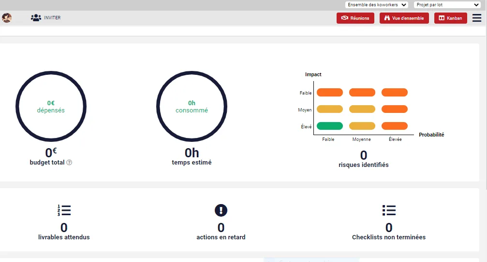The height and width of the screenshot is (262, 487).
Task: Click the 0€ dépensés budget circle
Action: point(51,106)
